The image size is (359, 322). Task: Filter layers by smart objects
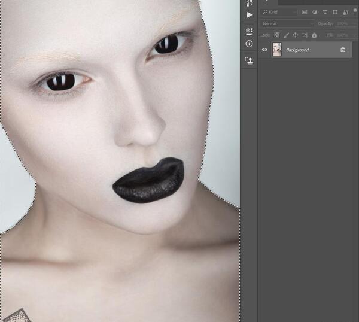tap(345, 12)
